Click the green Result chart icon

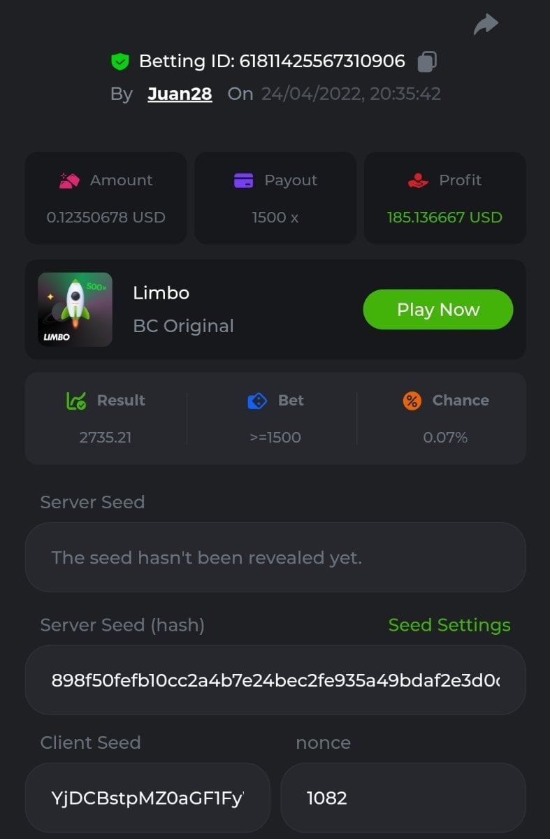[x=76, y=401]
